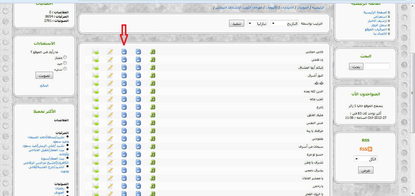Submit the poll with the تصويت button

[x=44, y=75]
